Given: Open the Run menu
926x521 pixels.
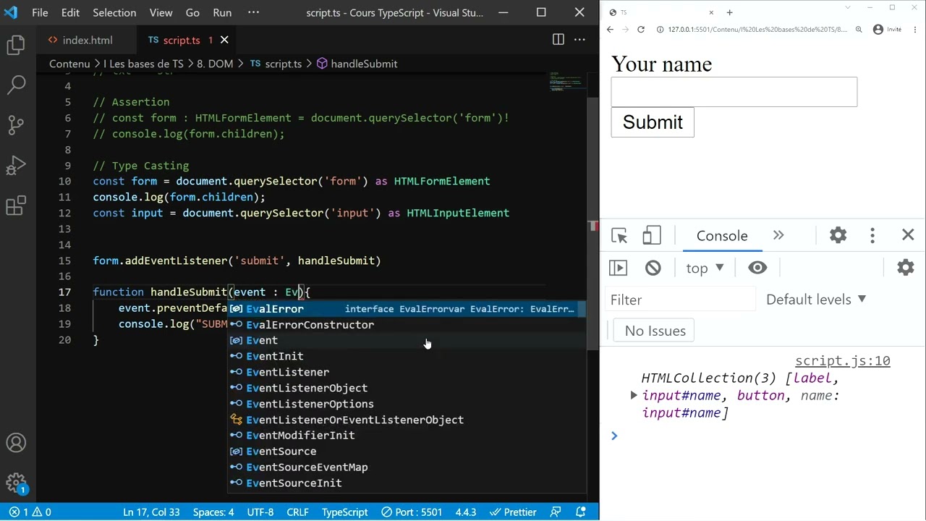Looking at the screenshot, I should (x=222, y=12).
